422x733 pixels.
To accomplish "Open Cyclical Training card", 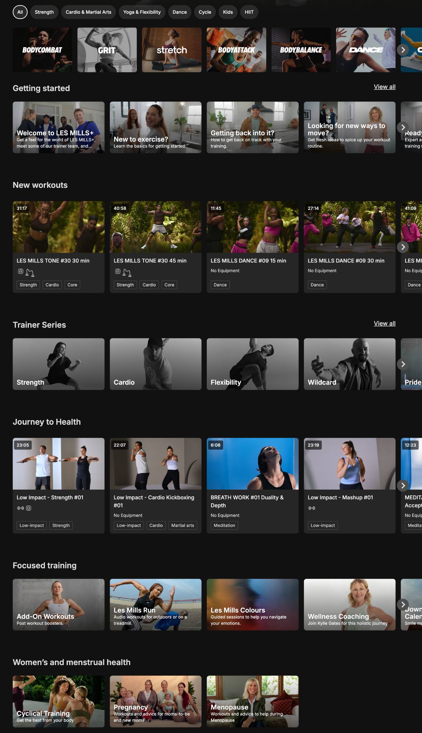I will pos(58,701).
